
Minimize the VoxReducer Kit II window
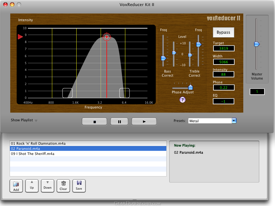click(12, 4)
